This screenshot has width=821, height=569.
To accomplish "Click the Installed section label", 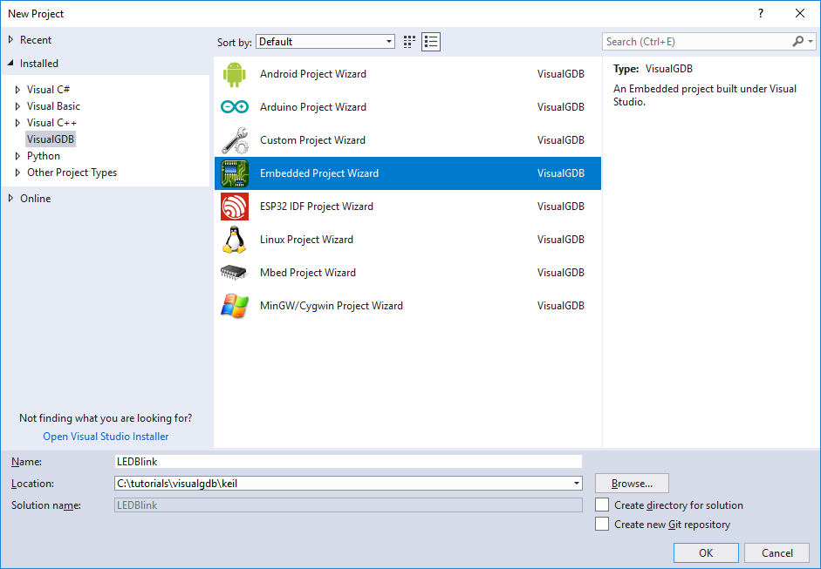I will point(39,64).
